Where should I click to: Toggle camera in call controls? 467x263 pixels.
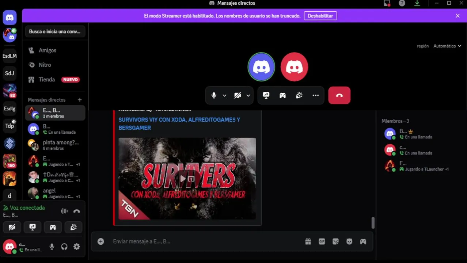pyautogui.click(x=238, y=95)
